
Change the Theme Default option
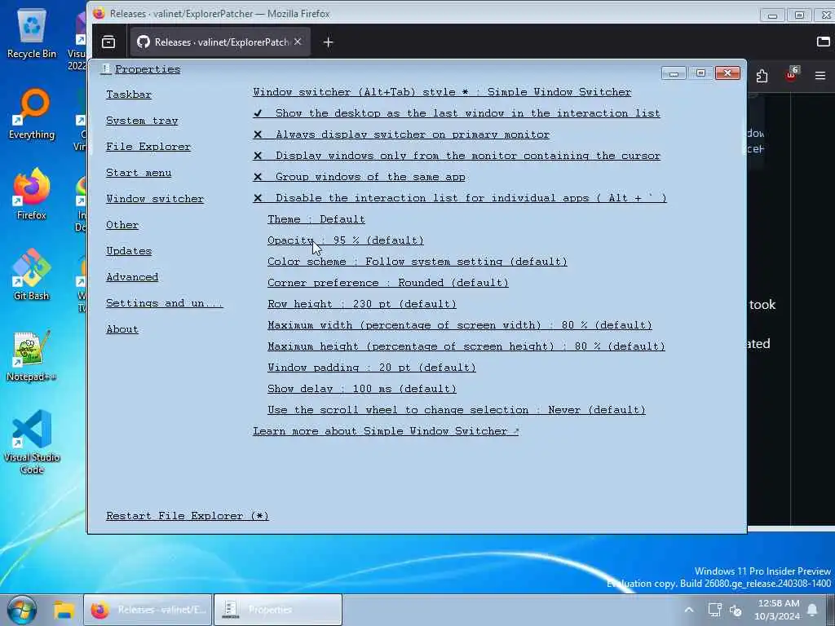[316, 219]
